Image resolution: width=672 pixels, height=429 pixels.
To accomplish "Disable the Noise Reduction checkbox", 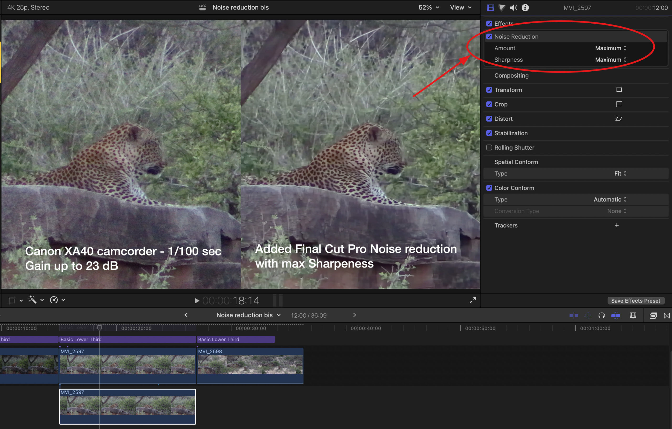I will tap(489, 36).
